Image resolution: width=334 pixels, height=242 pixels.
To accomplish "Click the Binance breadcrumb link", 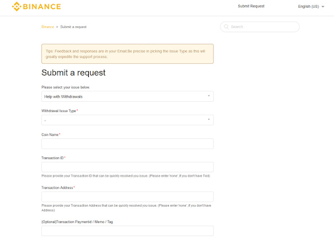I will [x=48, y=27].
